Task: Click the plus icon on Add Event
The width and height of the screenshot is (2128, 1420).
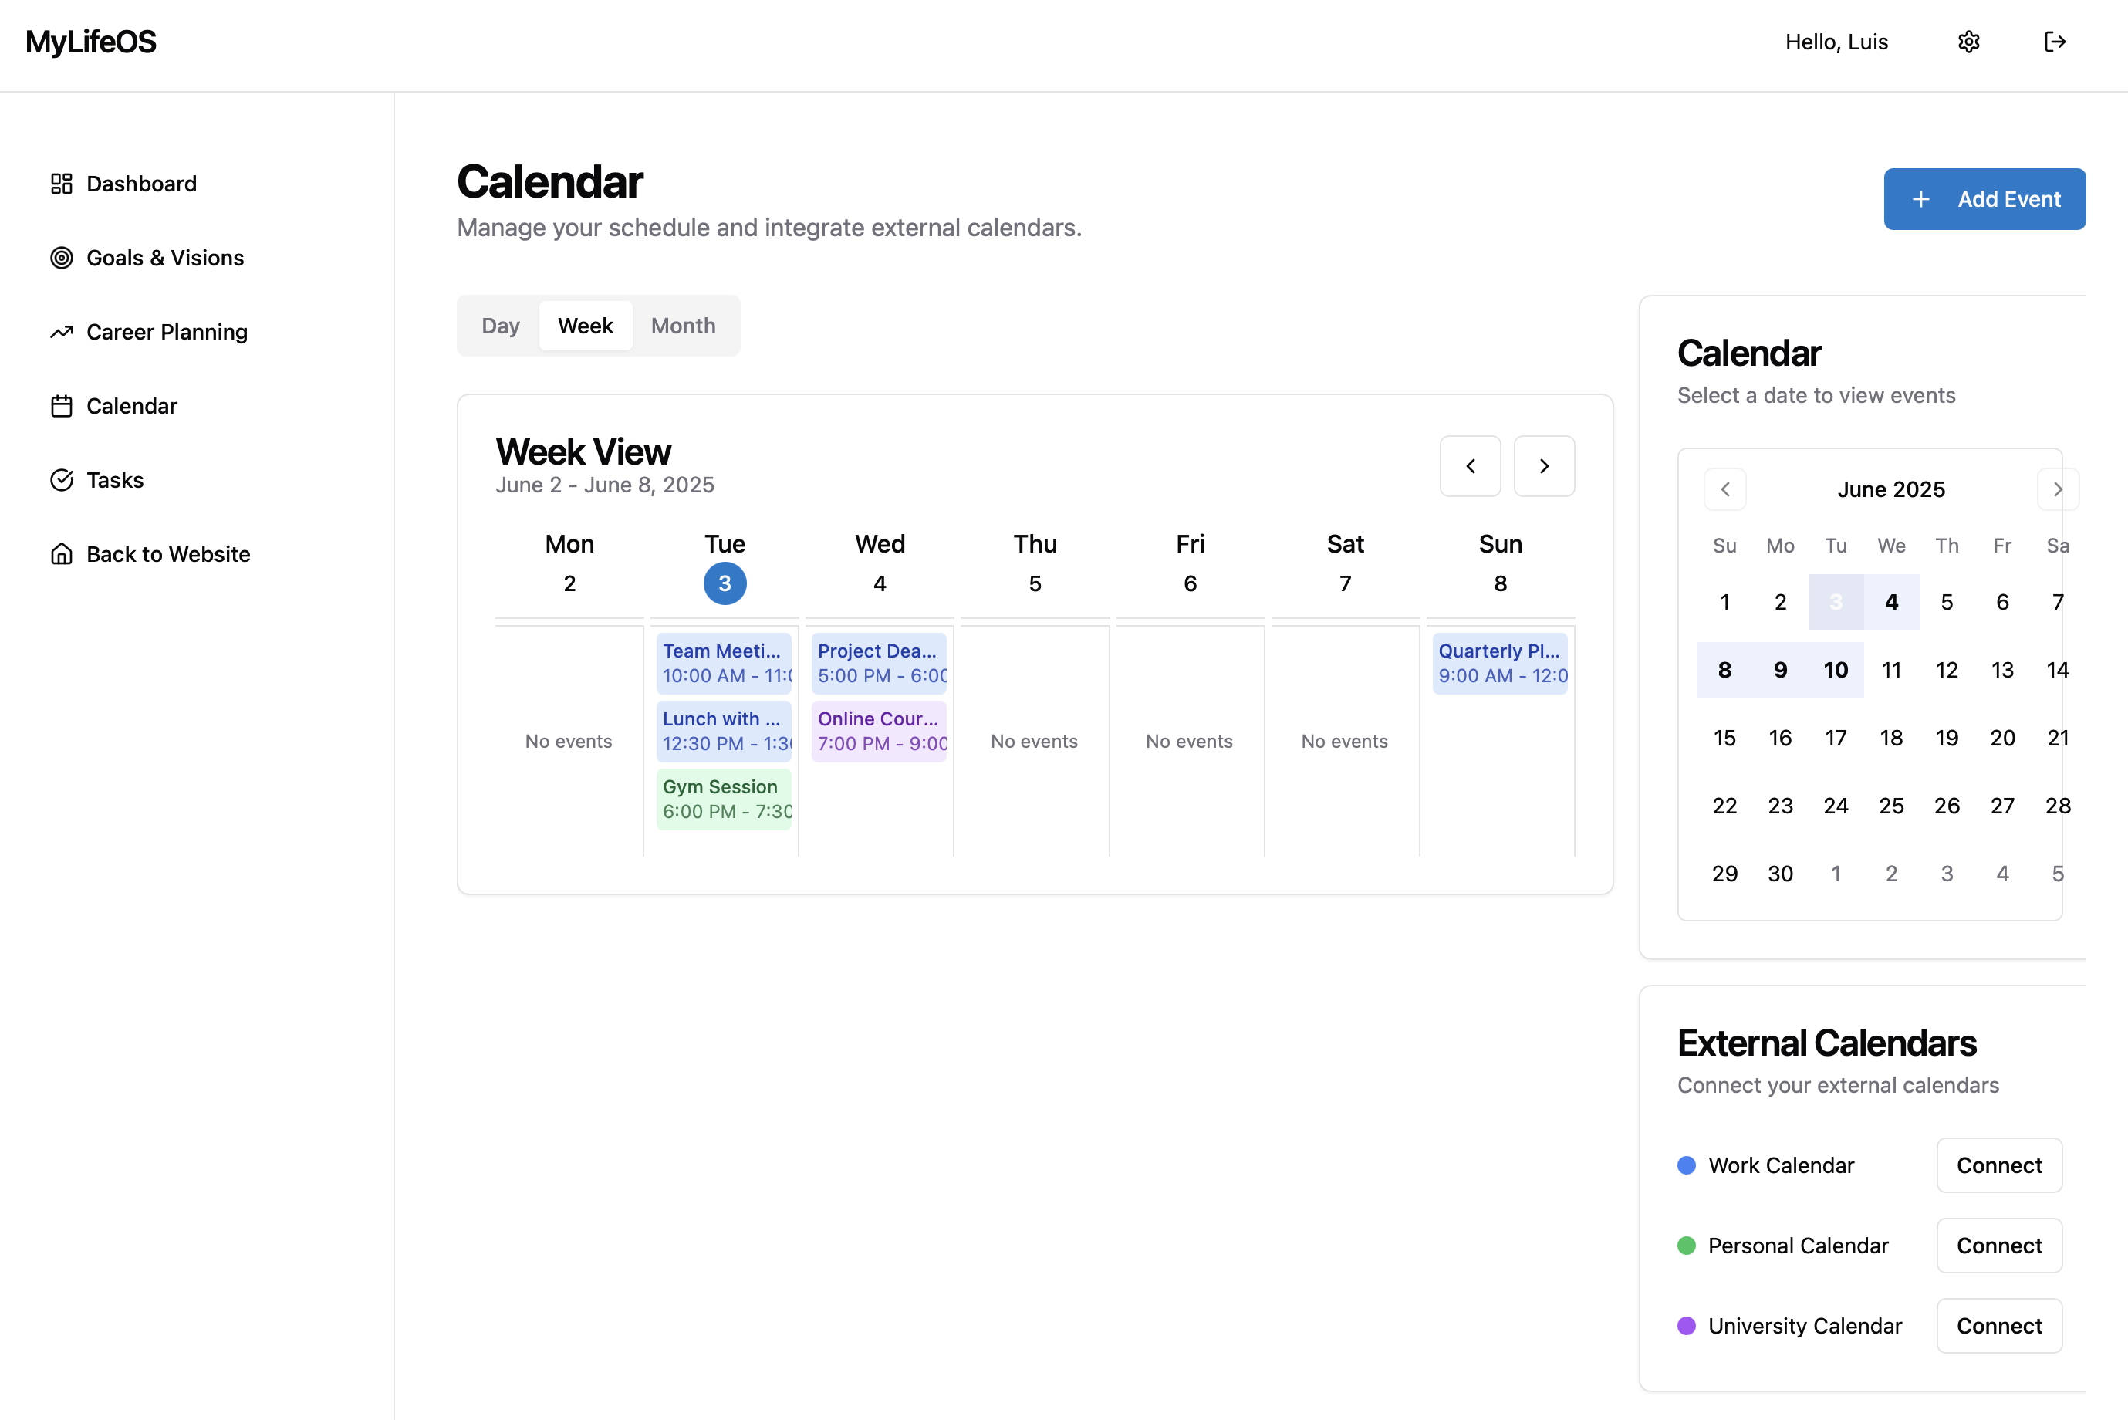Action: [x=1922, y=198]
